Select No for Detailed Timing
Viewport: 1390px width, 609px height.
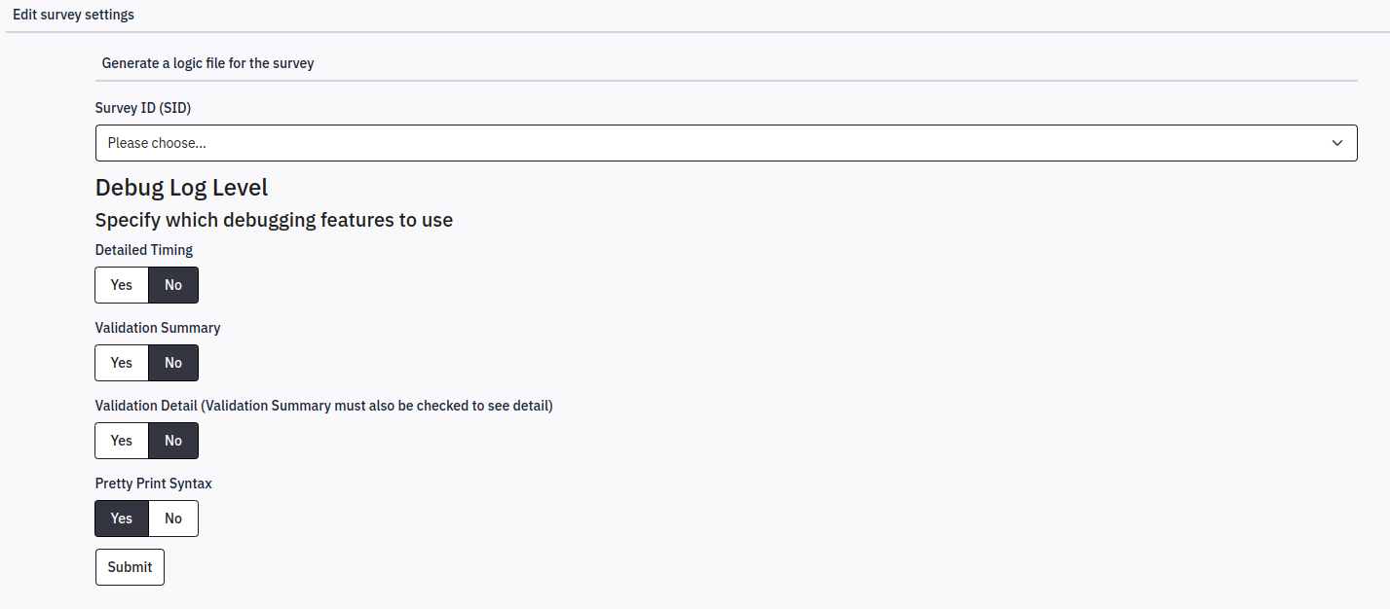pos(173,285)
